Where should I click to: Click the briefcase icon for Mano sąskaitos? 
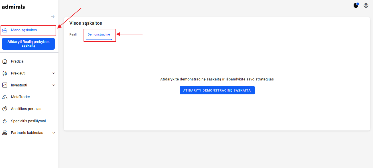tap(5, 30)
